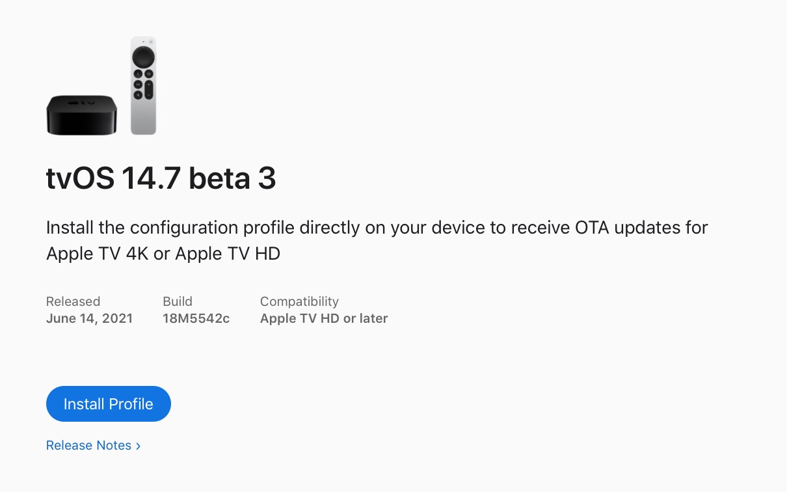Click the tvOS 14.7 beta 3 heading
This screenshot has width=787, height=492.
[161, 178]
